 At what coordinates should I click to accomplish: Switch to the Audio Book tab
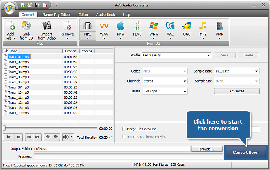click(106, 15)
